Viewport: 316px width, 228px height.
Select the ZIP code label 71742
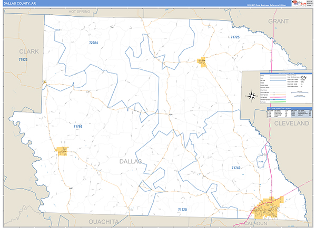pyautogui.click(x=236, y=168)
